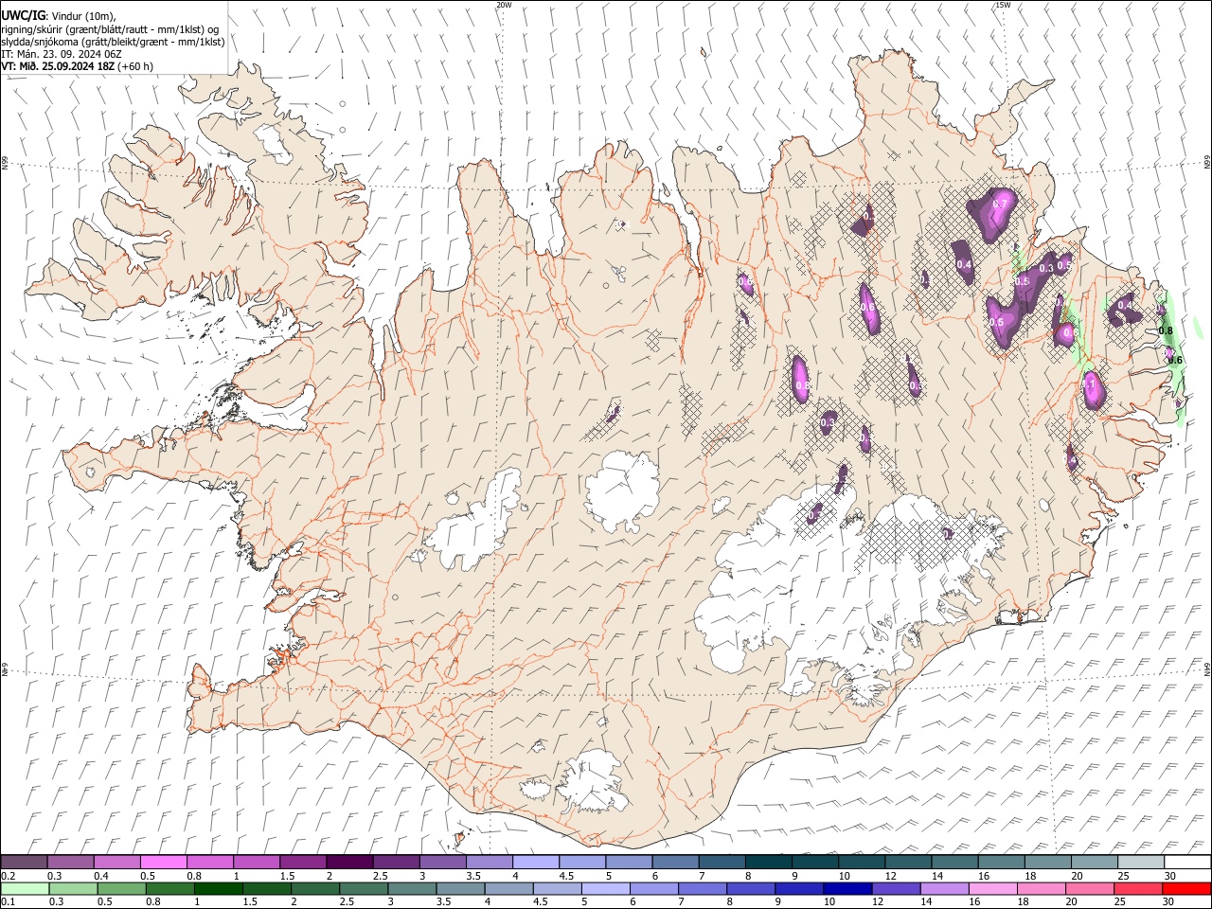Click the UWC/IG title text in header
1212x909 pixels.
23,16
